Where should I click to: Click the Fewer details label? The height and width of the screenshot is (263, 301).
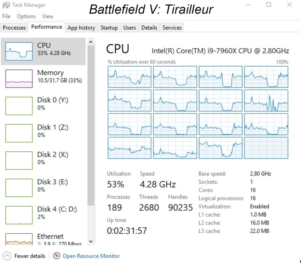point(30,256)
